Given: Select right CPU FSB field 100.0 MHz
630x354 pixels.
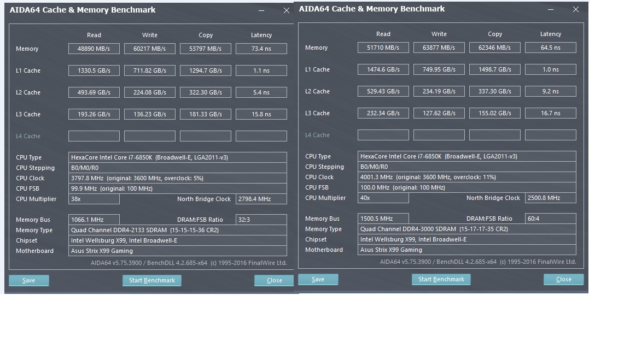Looking at the screenshot, I should (467, 187).
